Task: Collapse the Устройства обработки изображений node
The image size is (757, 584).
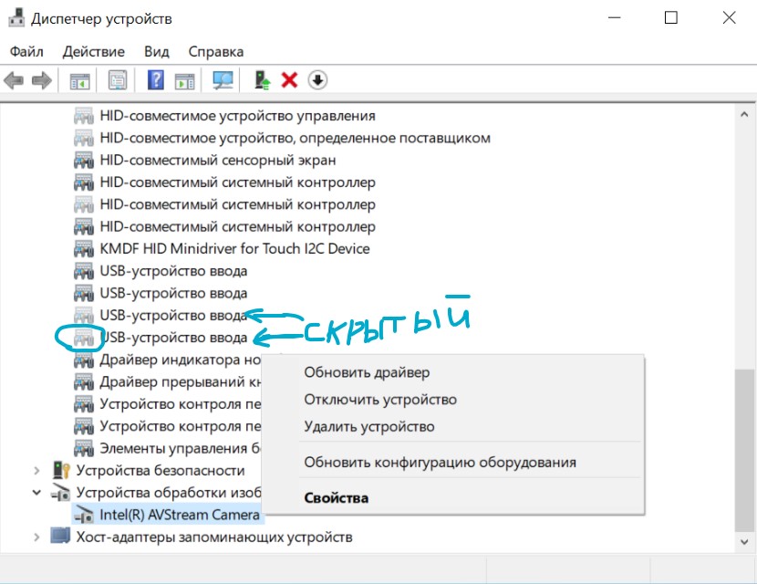Action: click(36, 493)
